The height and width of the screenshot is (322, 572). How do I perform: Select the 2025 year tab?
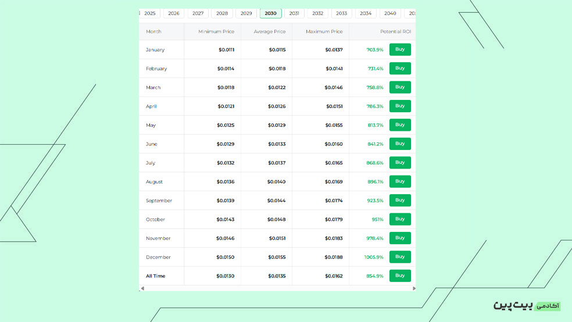[x=150, y=13]
